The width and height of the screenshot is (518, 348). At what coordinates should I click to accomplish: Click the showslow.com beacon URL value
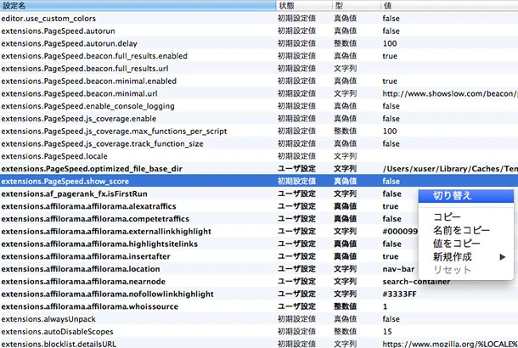point(450,93)
